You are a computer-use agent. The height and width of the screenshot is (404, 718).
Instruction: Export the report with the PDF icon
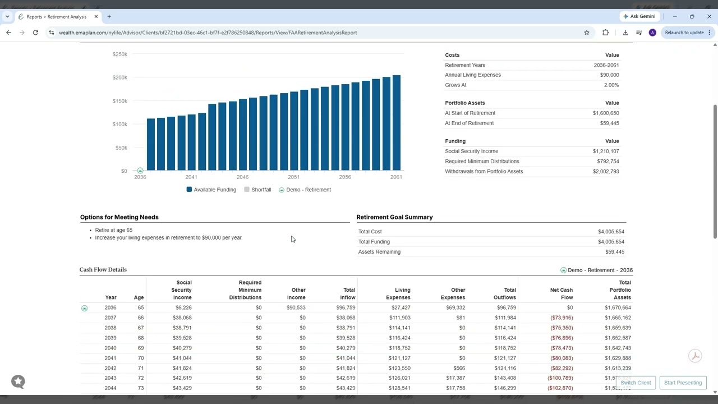coord(695,356)
